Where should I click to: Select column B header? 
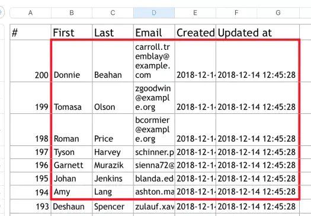[x=72, y=12]
